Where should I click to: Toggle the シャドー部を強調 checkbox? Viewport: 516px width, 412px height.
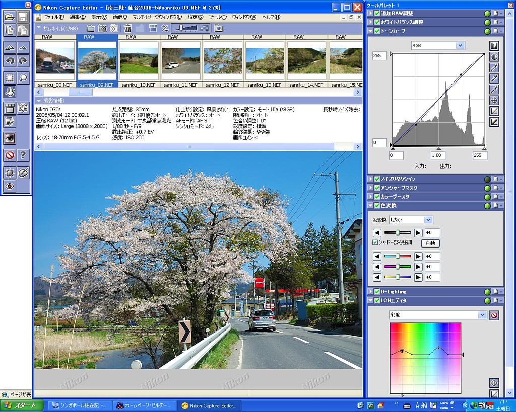pyautogui.click(x=375, y=242)
